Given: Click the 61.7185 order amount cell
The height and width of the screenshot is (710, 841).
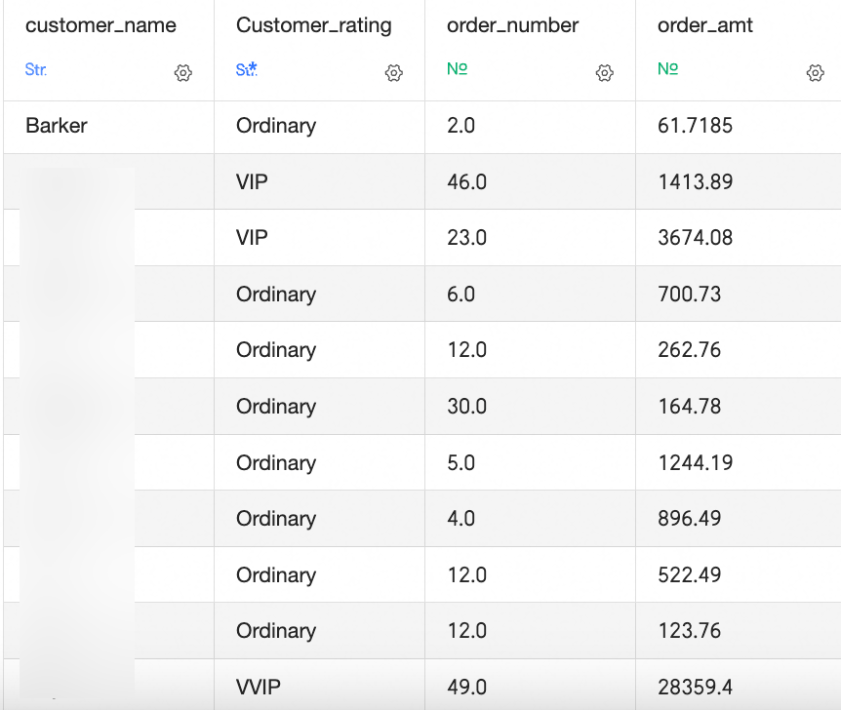Looking at the screenshot, I should pos(695,126).
